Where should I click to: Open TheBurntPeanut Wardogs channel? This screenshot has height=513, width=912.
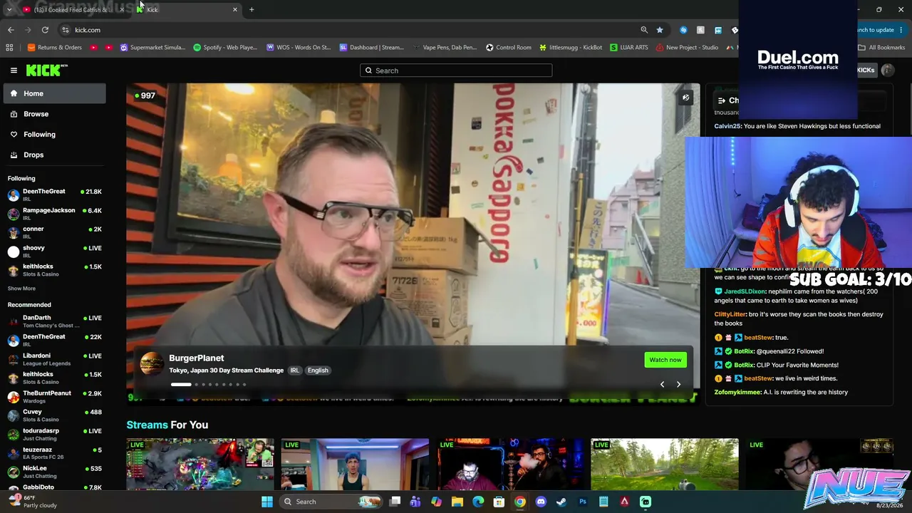pyautogui.click(x=55, y=397)
